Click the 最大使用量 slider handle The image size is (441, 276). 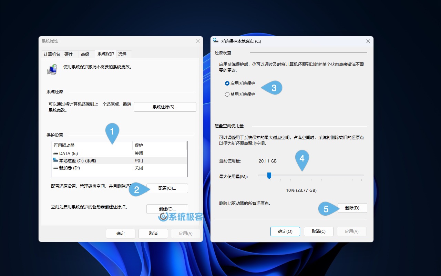269,176
